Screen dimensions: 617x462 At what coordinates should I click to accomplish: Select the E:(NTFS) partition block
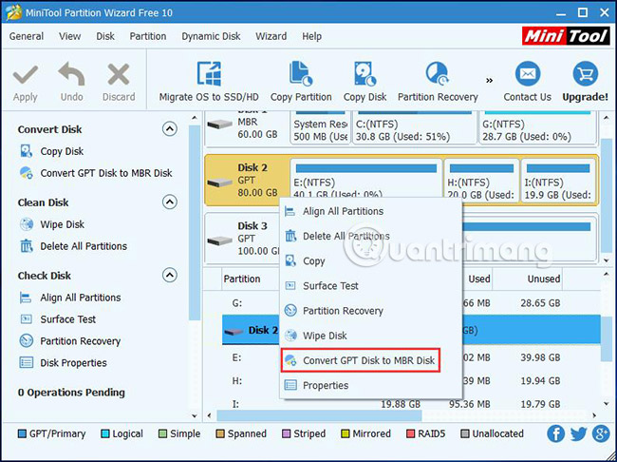(x=366, y=178)
